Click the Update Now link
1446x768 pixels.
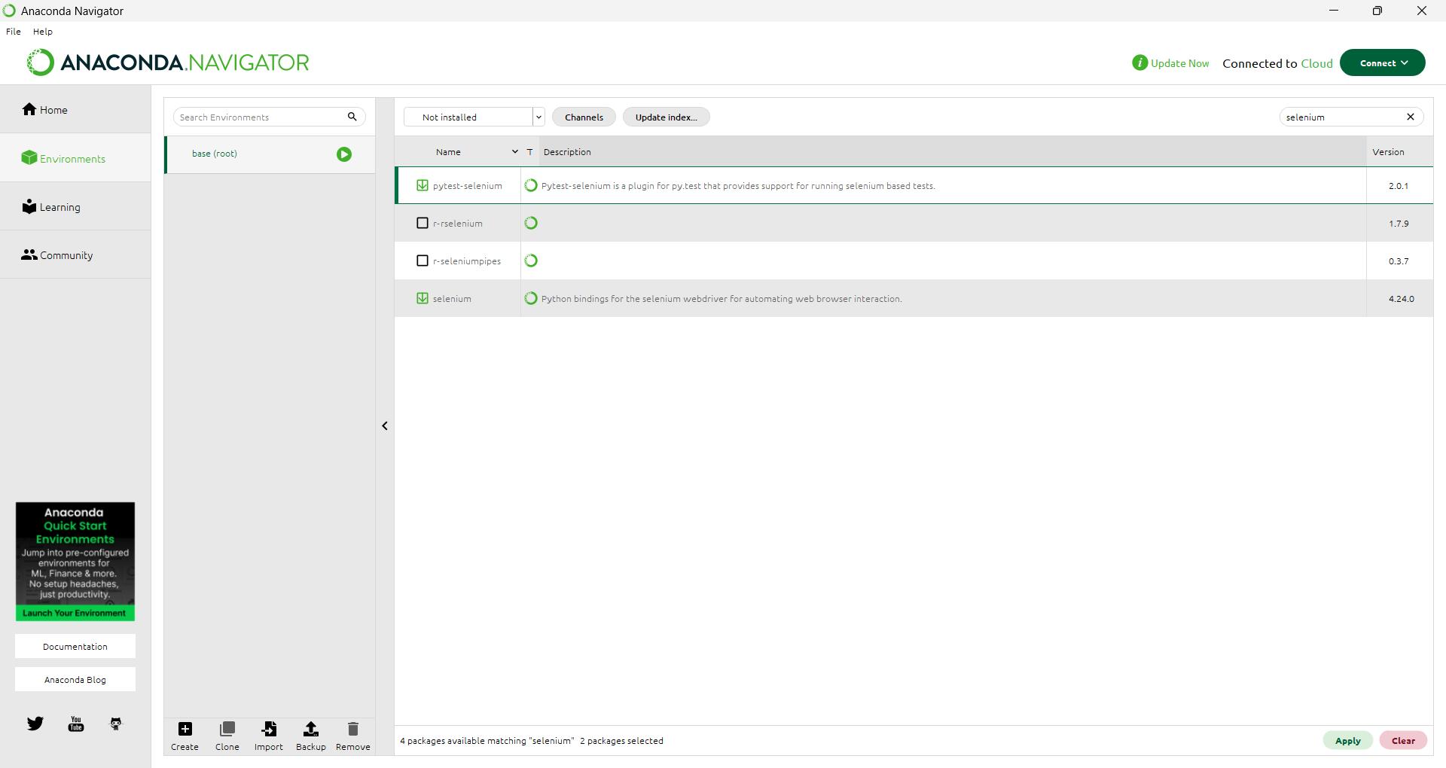click(1179, 63)
